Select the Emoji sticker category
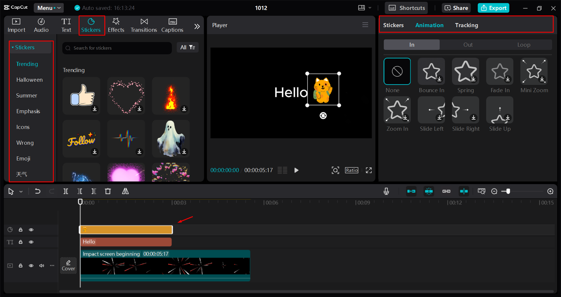The height and width of the screenshot is (297, 561). [x=23, y=158]
